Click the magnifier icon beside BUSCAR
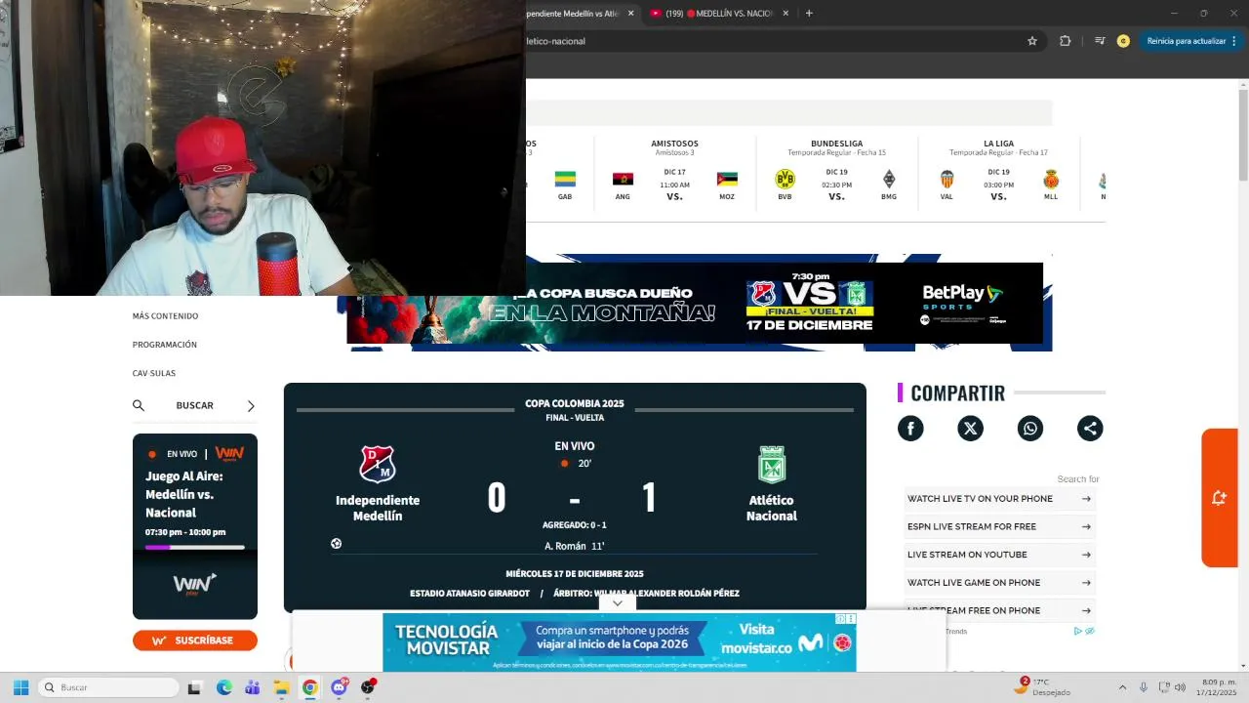 click(139, 405)
